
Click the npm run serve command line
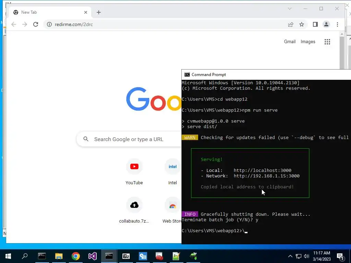coord(229,110)
